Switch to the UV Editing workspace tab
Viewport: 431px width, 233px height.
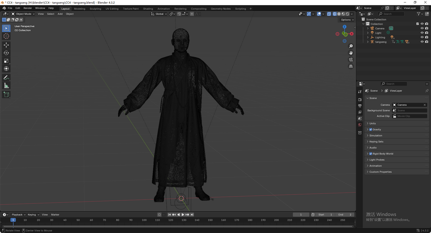point(112,9)
